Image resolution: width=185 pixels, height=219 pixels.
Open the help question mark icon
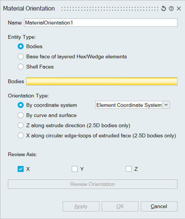point(171,9)
